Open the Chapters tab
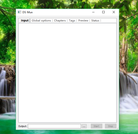Viewport: 138px width, 134px height. (60, 20)
